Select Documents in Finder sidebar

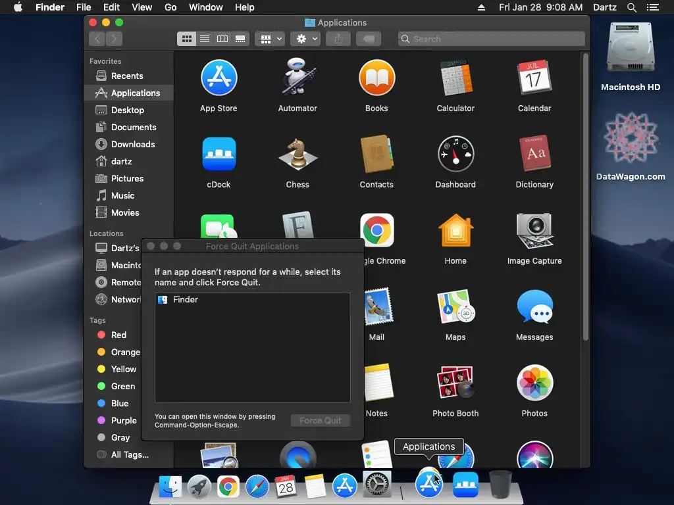point(128,128)
